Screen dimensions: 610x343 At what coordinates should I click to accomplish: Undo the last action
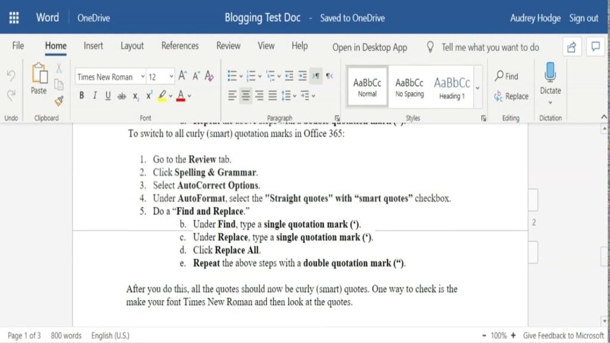(11, 76)
